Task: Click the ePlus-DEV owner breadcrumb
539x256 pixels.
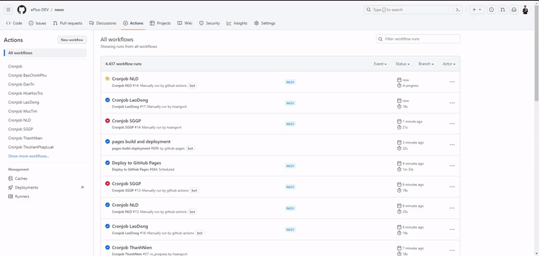Action: pyautogui.click(x=40, y=9)
